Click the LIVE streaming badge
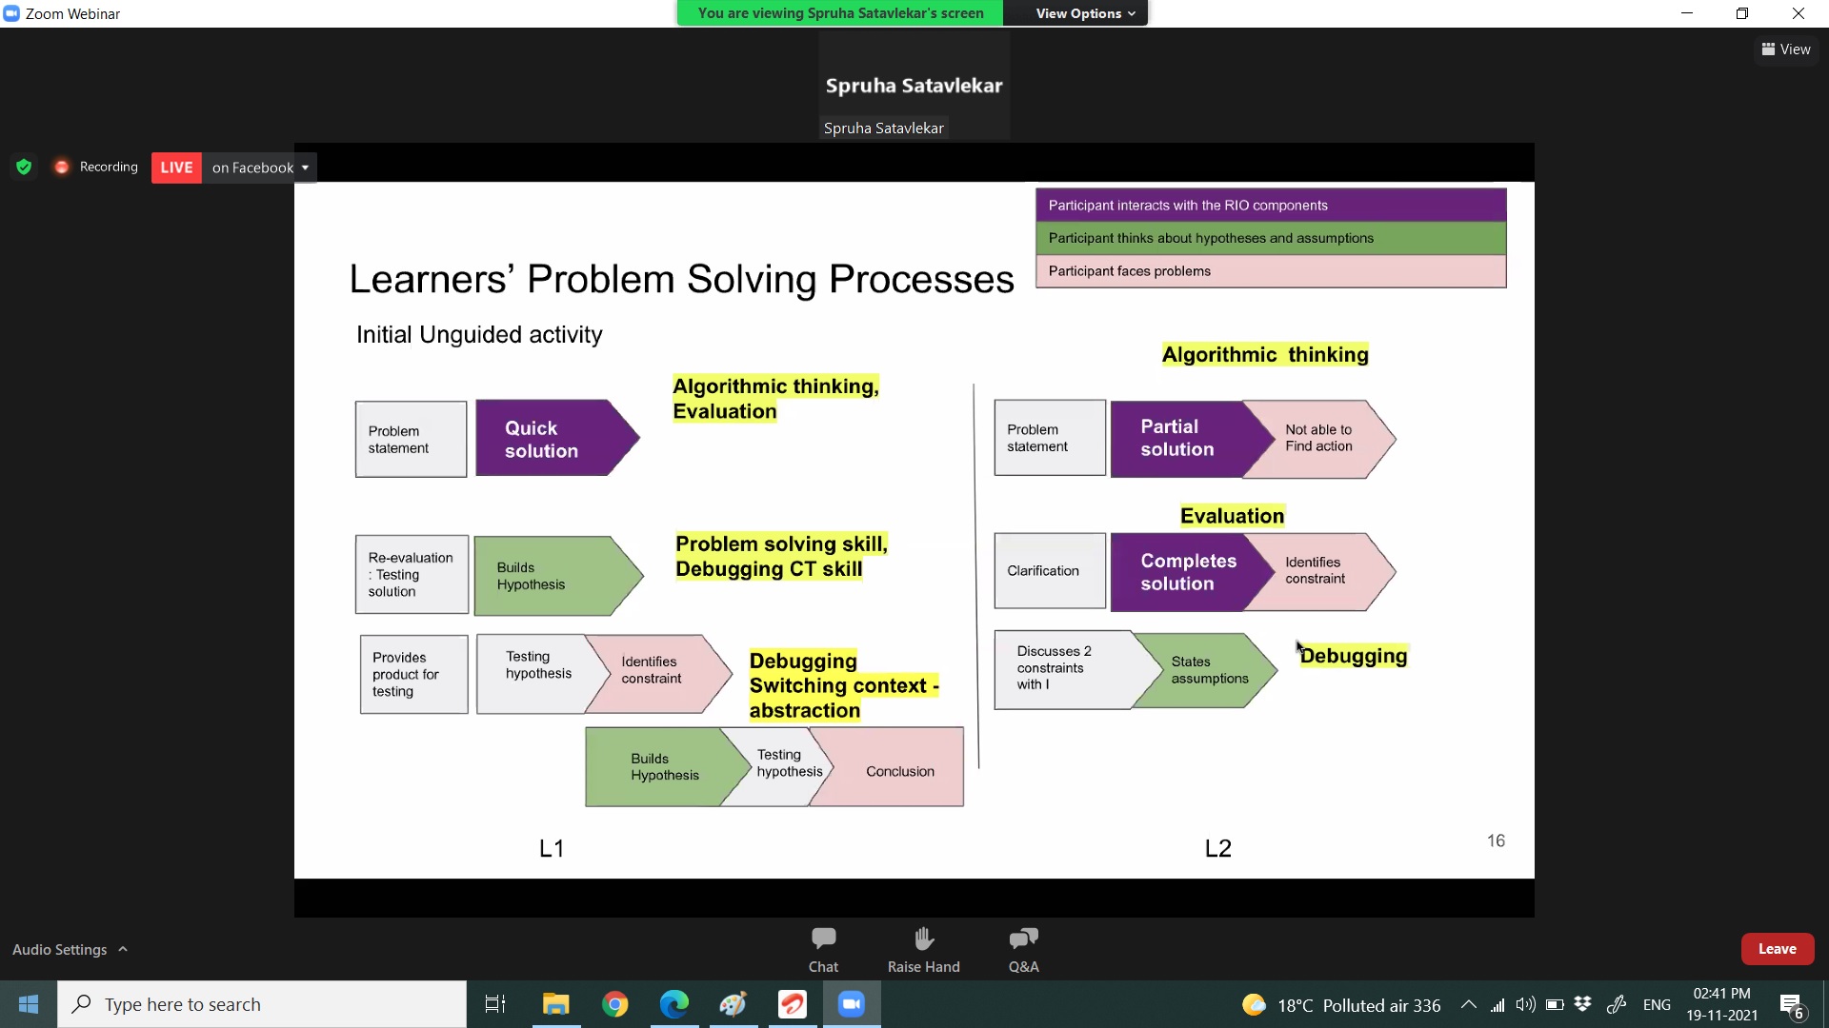Viewport: 1829px width, 1028px height. click(x=176, y=168)
